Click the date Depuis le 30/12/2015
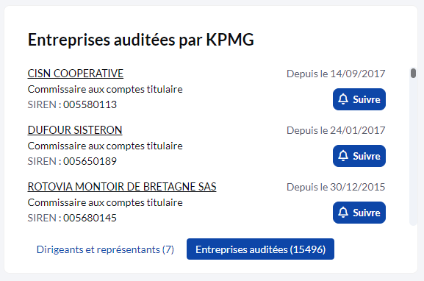The height and width of the screenshot is (281, 424). 336,187
